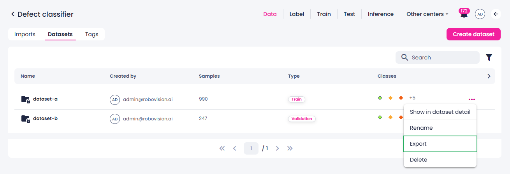The width and height of the screenshot is (510, 174).
Task: Click the Defect classifier title
Action: 46,14
